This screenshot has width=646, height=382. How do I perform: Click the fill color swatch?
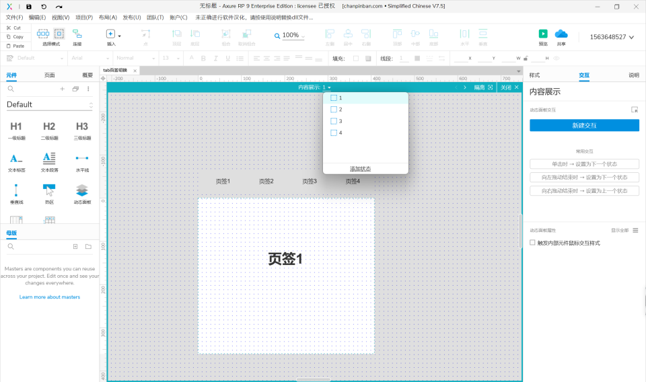click(356, 59)
